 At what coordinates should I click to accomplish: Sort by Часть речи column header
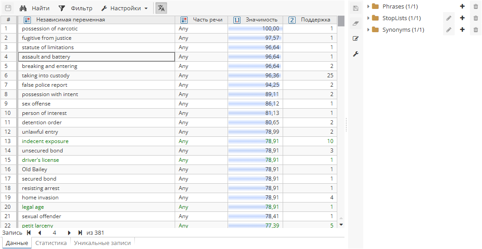click(x=207, y=20)
